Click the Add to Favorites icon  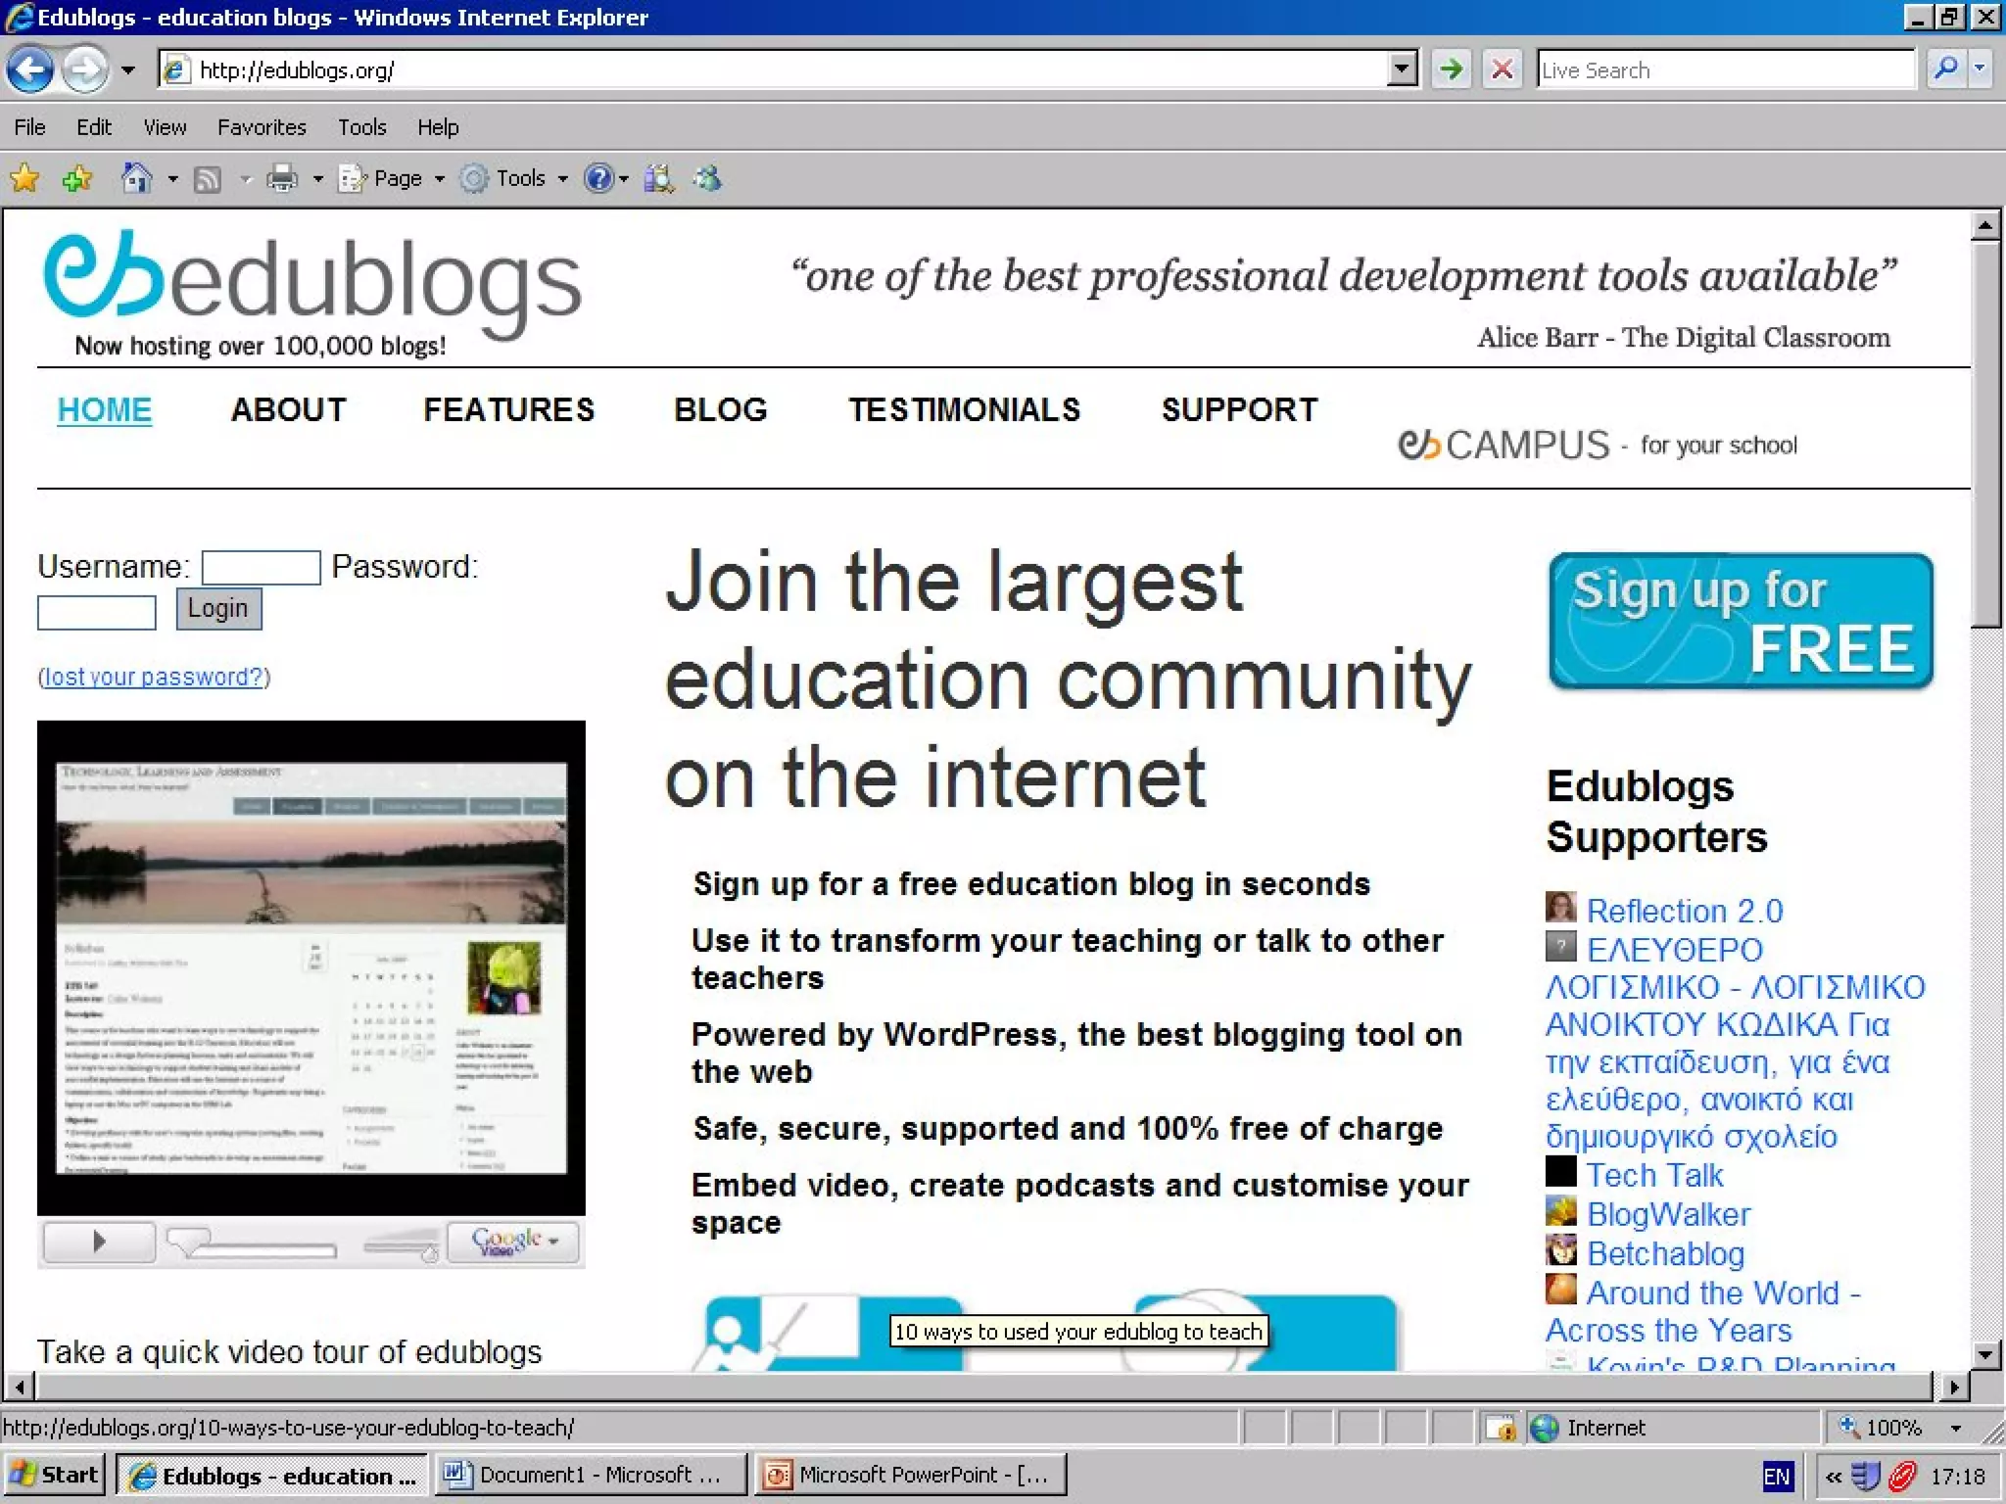click(76, 178)
